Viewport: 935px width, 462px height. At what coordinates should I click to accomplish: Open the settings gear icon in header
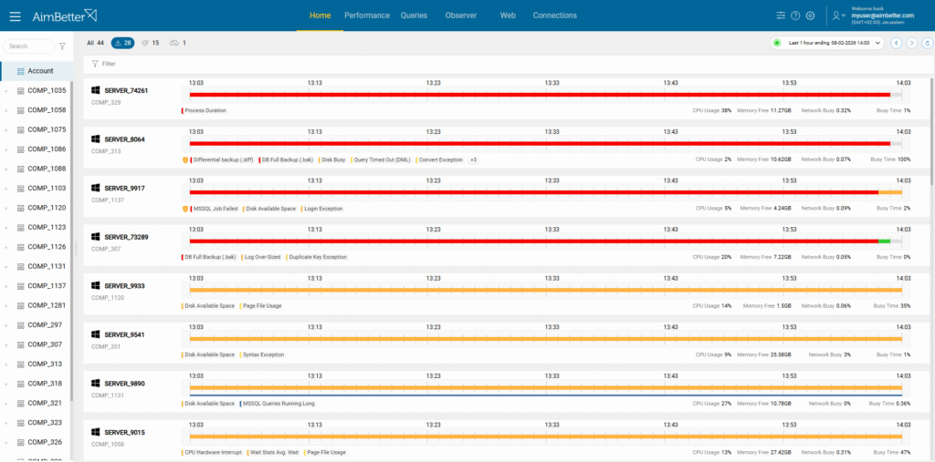(810, 15)
